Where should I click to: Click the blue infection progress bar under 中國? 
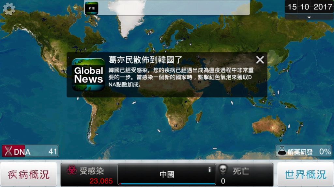(x=167, y=184)
